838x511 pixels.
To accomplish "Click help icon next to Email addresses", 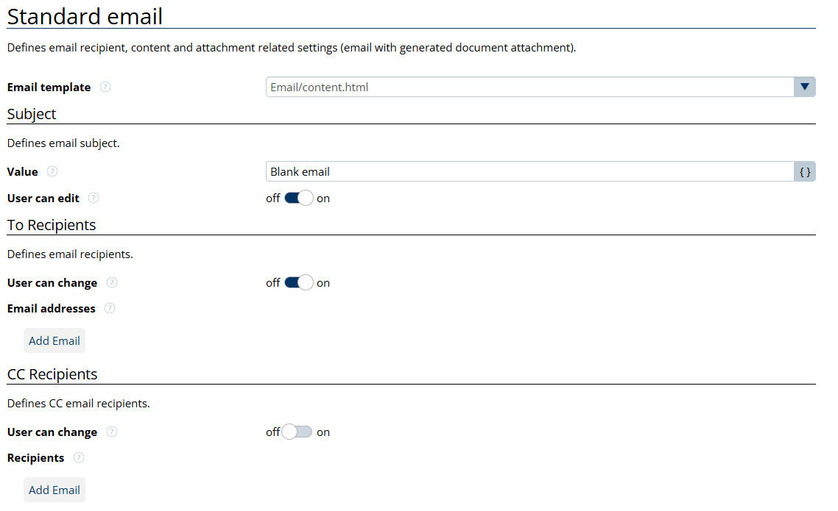I will (110, 309).
